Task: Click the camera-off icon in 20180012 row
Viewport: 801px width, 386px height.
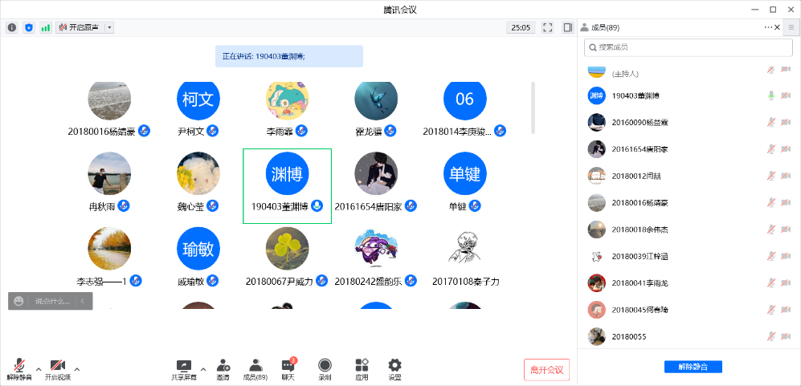Action: [786, 176]
